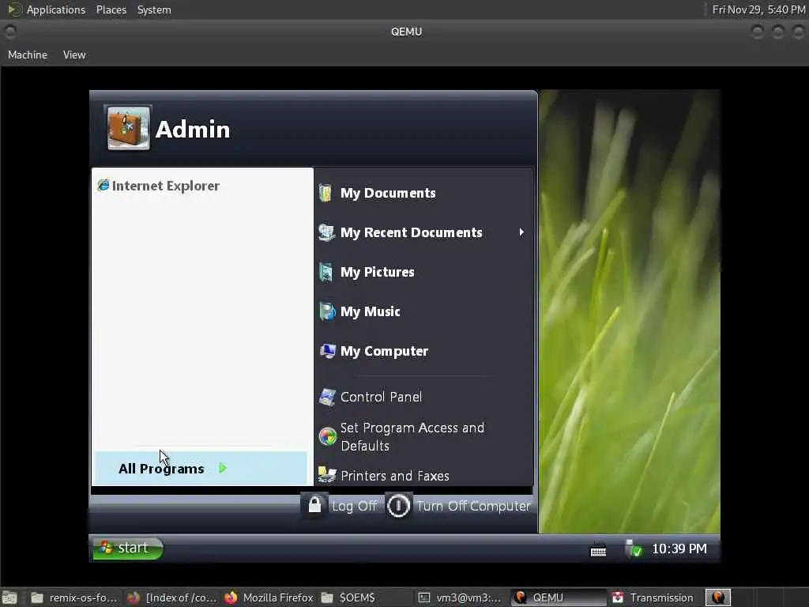Click the My Computer label

coord(385,351)
